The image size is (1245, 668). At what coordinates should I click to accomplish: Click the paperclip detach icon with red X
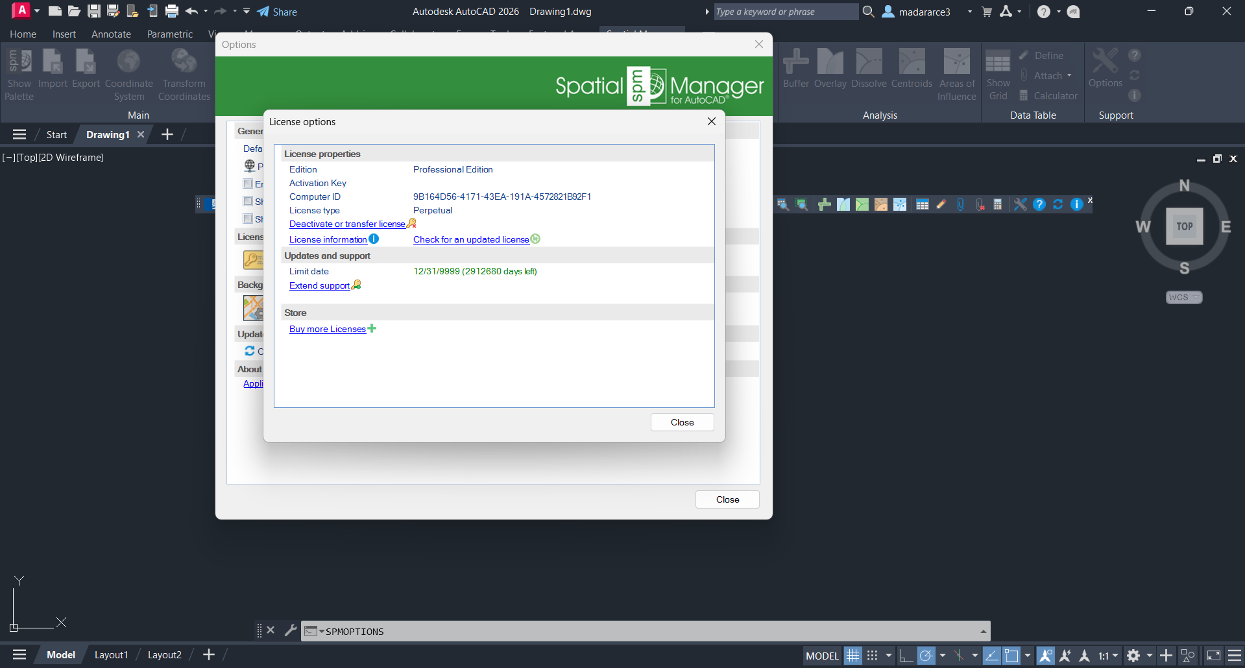[980, 204]
